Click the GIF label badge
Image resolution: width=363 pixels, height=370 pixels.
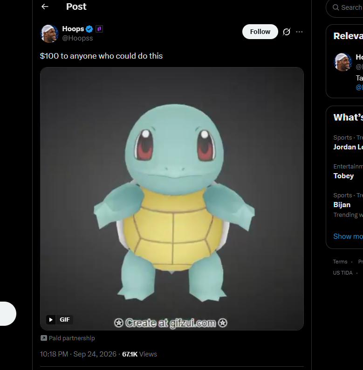click(x=64, y=320)
